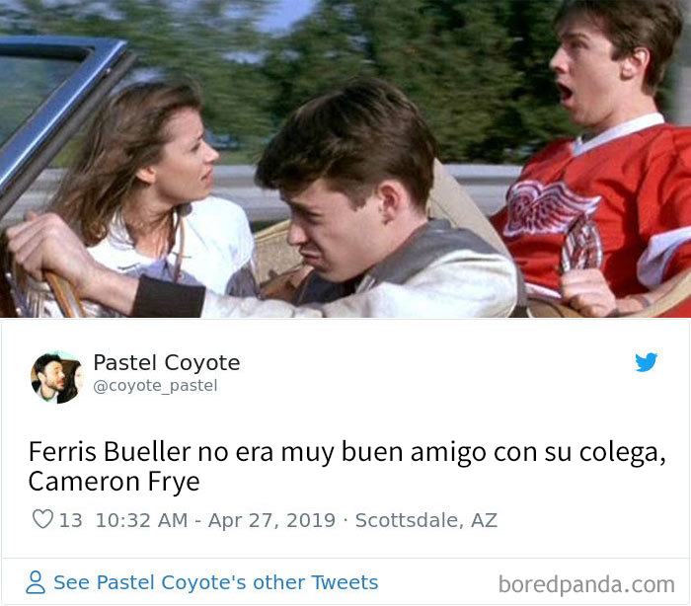Like the tweet with the heart icon
691x606 pixels.
click(42, 519)
